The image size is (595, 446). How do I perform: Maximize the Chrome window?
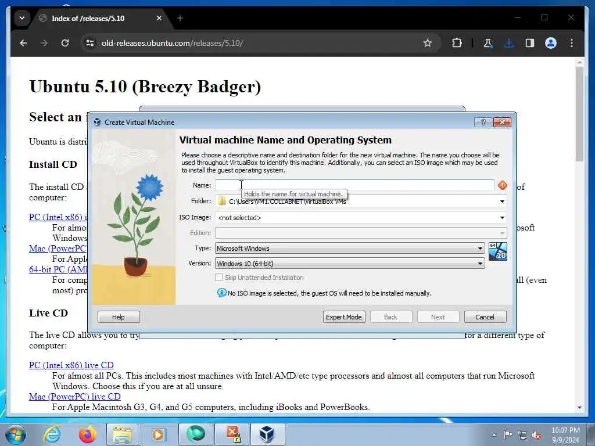pyautogui.click(x=544, y=17)
